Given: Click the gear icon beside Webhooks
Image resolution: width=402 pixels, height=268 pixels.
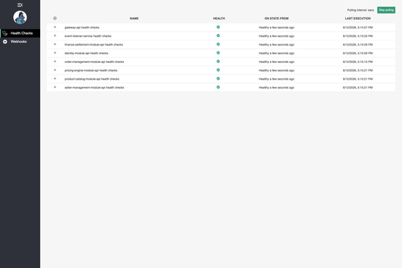Looking at the screenshot, I should point(5,42).
